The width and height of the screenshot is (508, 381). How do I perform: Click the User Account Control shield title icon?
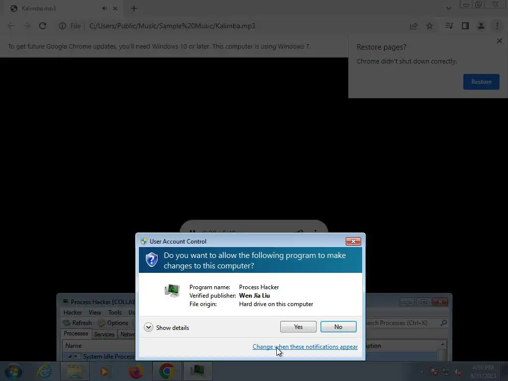pos(143,242)
